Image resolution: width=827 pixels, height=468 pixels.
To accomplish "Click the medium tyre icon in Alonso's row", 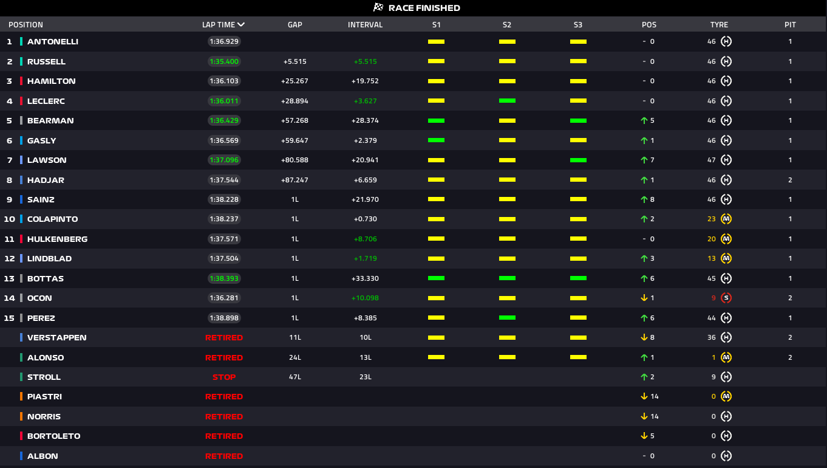I will pyautogui.click(x=726, y=357).
